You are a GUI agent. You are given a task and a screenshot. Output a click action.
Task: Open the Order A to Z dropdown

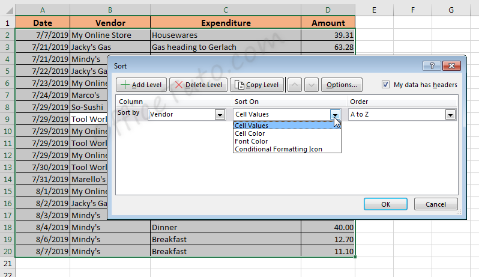coord(450,115)
